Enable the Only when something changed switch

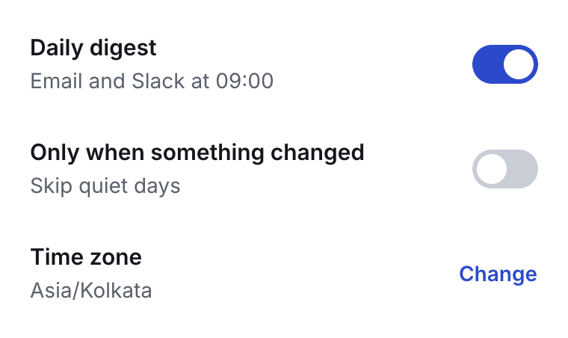click(x=505, y=169)
